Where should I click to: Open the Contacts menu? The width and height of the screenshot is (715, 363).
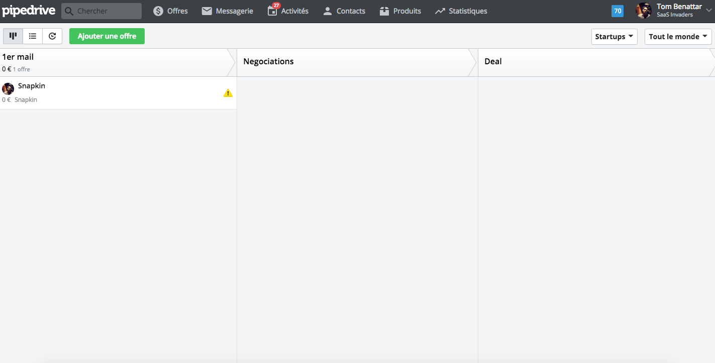344,11
